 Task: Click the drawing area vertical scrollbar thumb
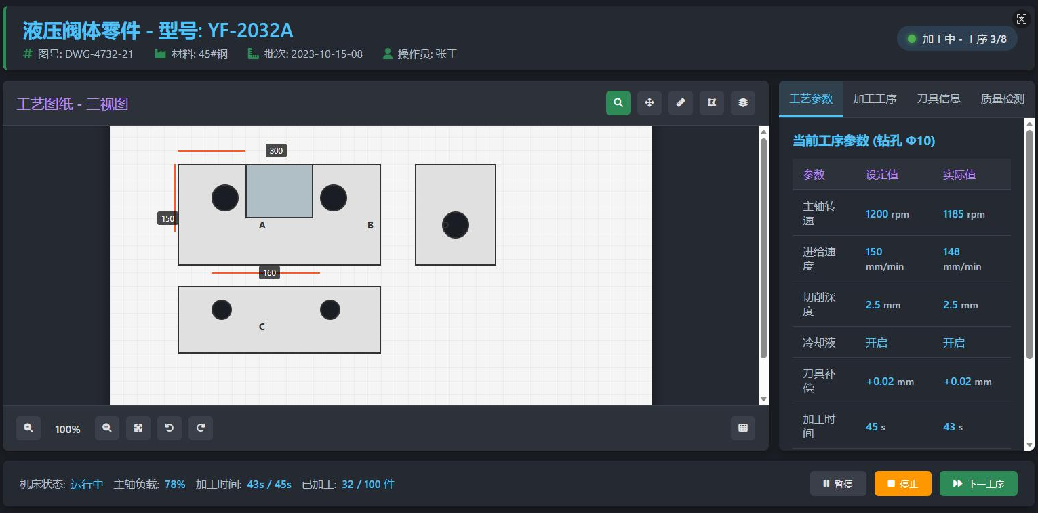763,248
